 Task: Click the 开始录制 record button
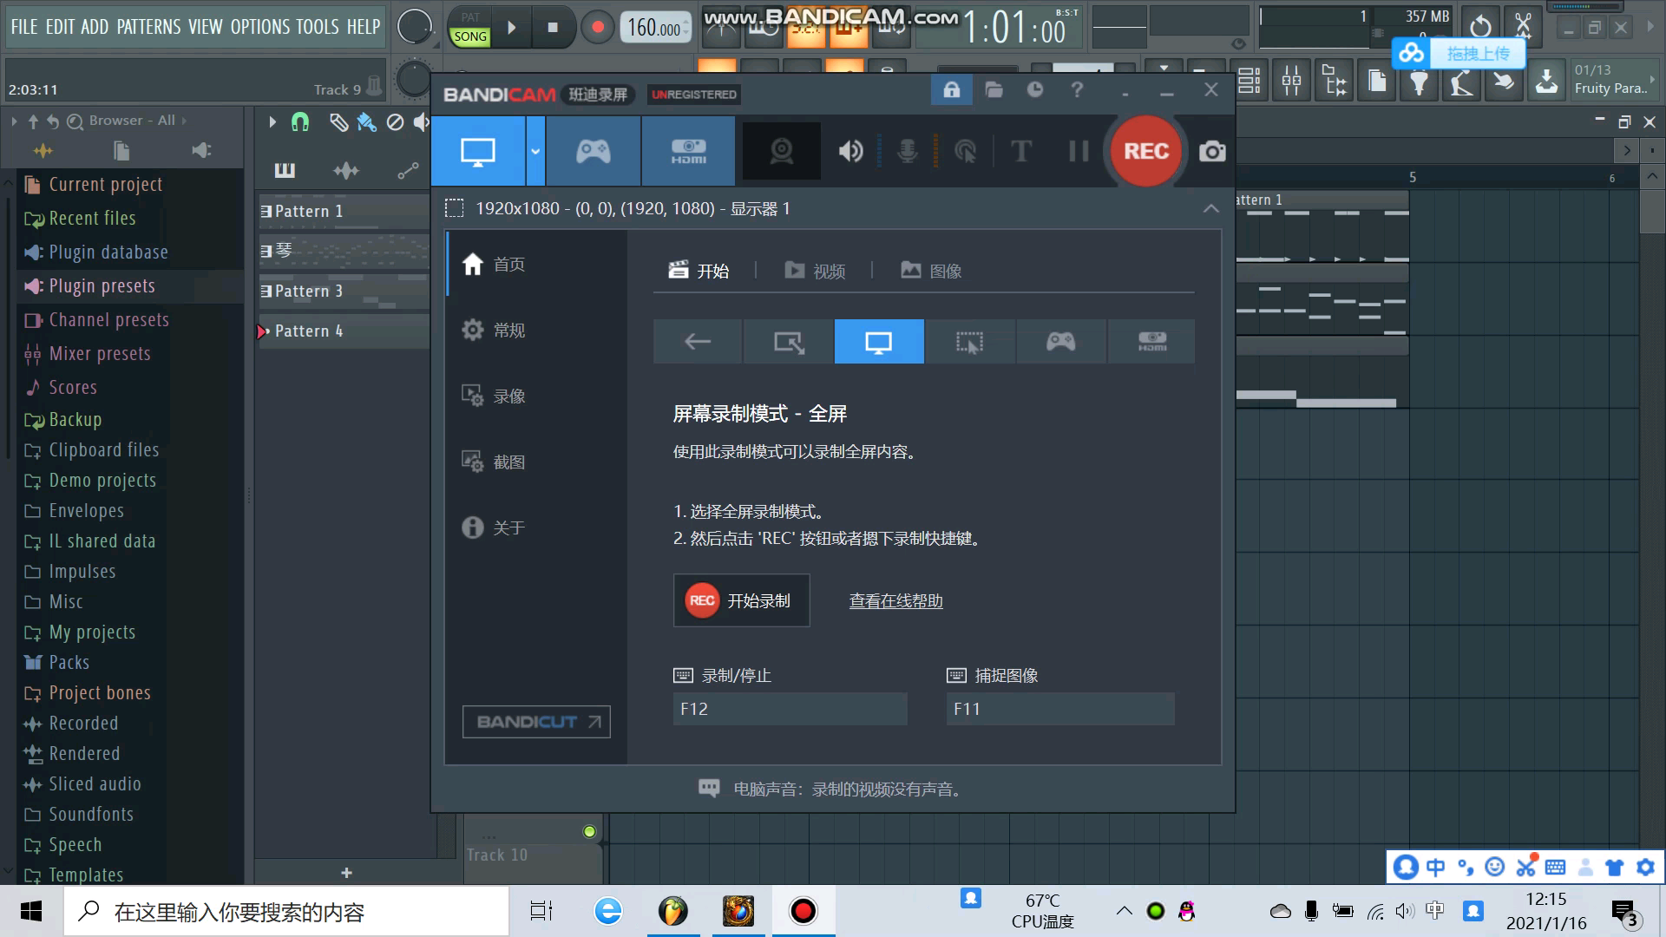coord(741,600)
